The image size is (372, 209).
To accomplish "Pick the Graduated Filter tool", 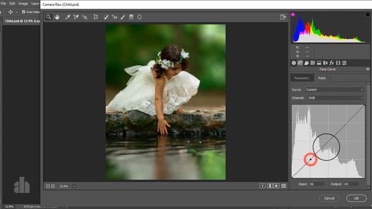I will coord(131,17).
